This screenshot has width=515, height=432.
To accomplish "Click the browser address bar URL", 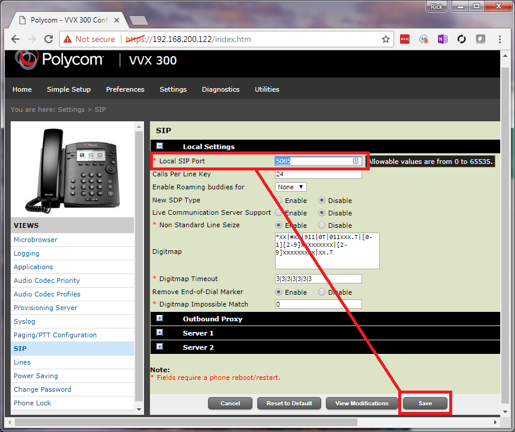I will 188,40.
